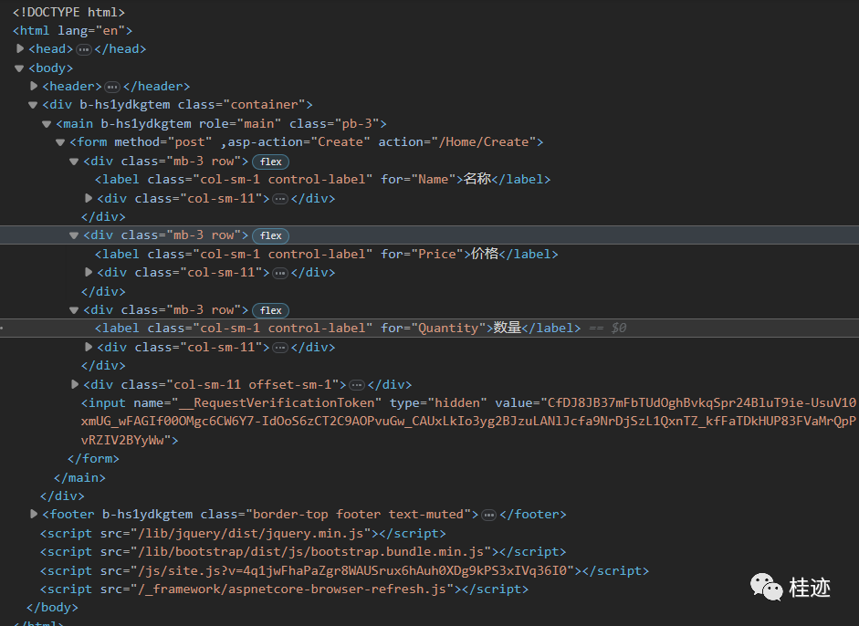Select the bootstrap.bundle.min.js script line
The height and width of the screenshot is (626, 859).
(303, 552)
